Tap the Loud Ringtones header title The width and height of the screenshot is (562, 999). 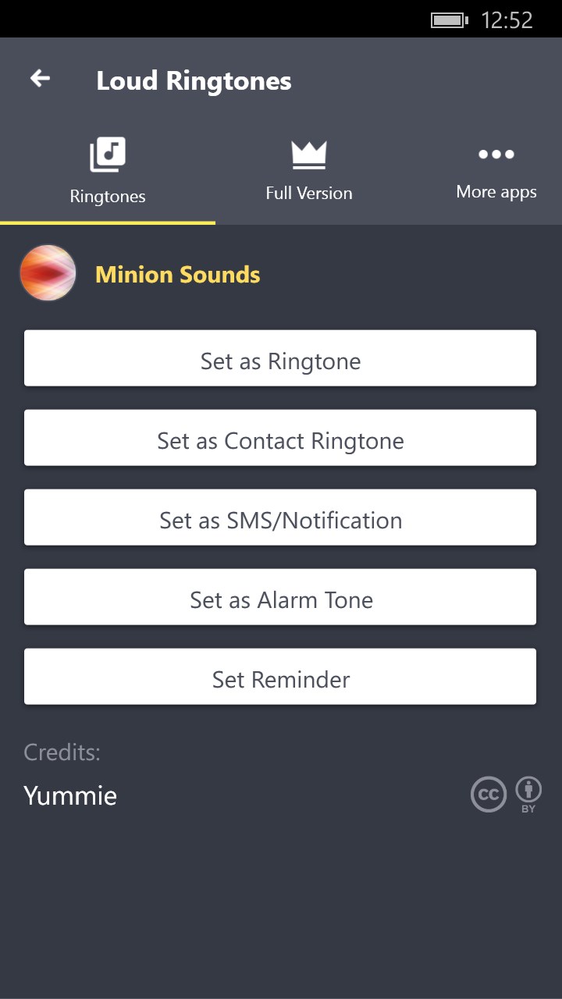(194, 81)
